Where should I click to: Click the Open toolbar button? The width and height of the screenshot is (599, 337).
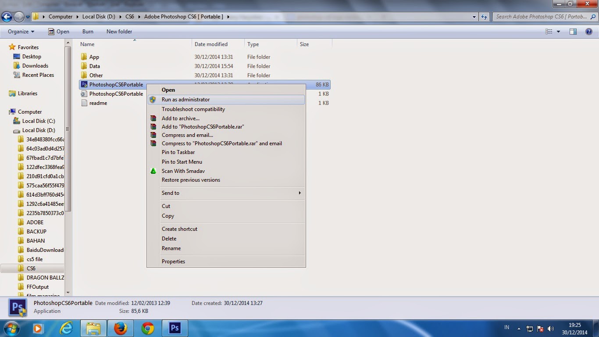[x=58, y=32]
